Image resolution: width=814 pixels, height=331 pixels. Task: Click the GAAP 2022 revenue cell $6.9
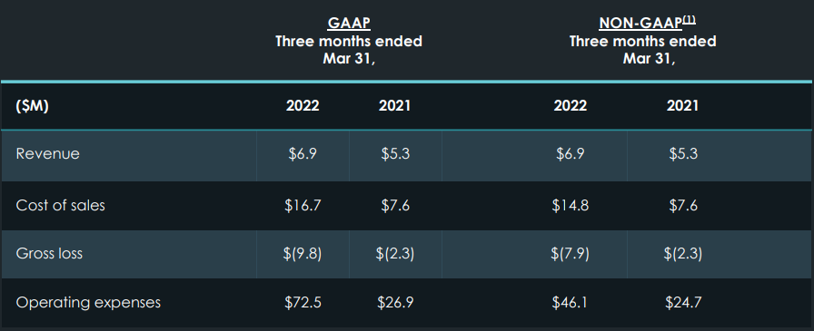click(303, 154)
